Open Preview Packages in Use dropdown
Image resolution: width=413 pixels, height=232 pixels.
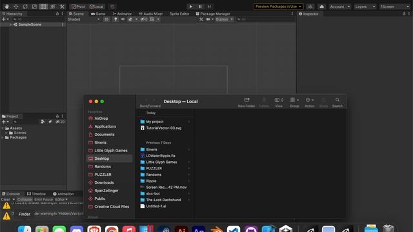pos(278,6)
